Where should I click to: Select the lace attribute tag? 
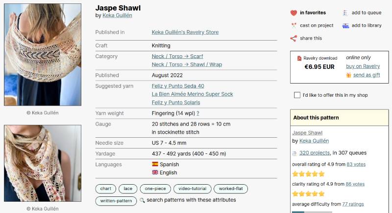click(x=127, y=189)
